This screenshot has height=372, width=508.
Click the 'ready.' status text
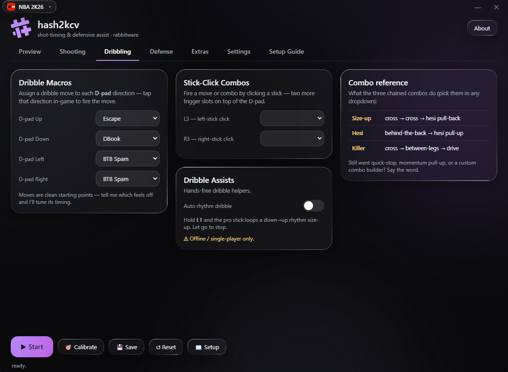(19, 366)
